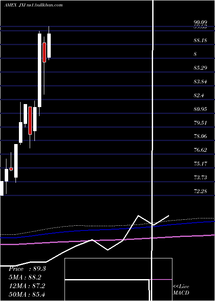Click the 5MA : 88.2 readout

pos(25,277)
